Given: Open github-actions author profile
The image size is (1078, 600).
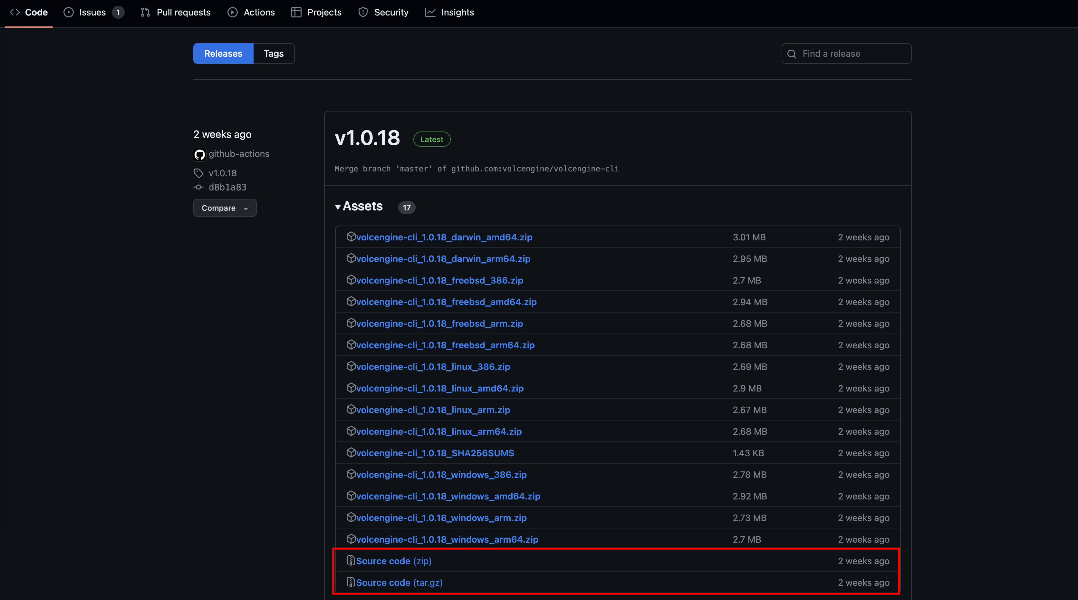Looking at the screenshot, I should [x=239, y=154].
